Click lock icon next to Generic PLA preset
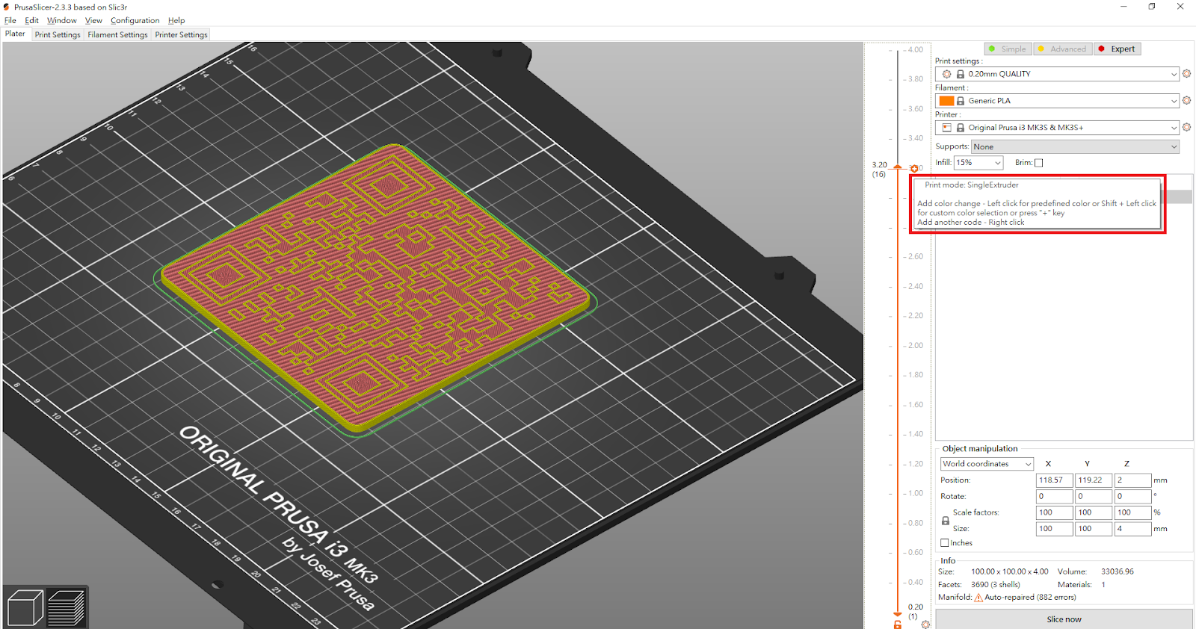The width and height of the screenshot is (1196, 629). click(961, 101)
